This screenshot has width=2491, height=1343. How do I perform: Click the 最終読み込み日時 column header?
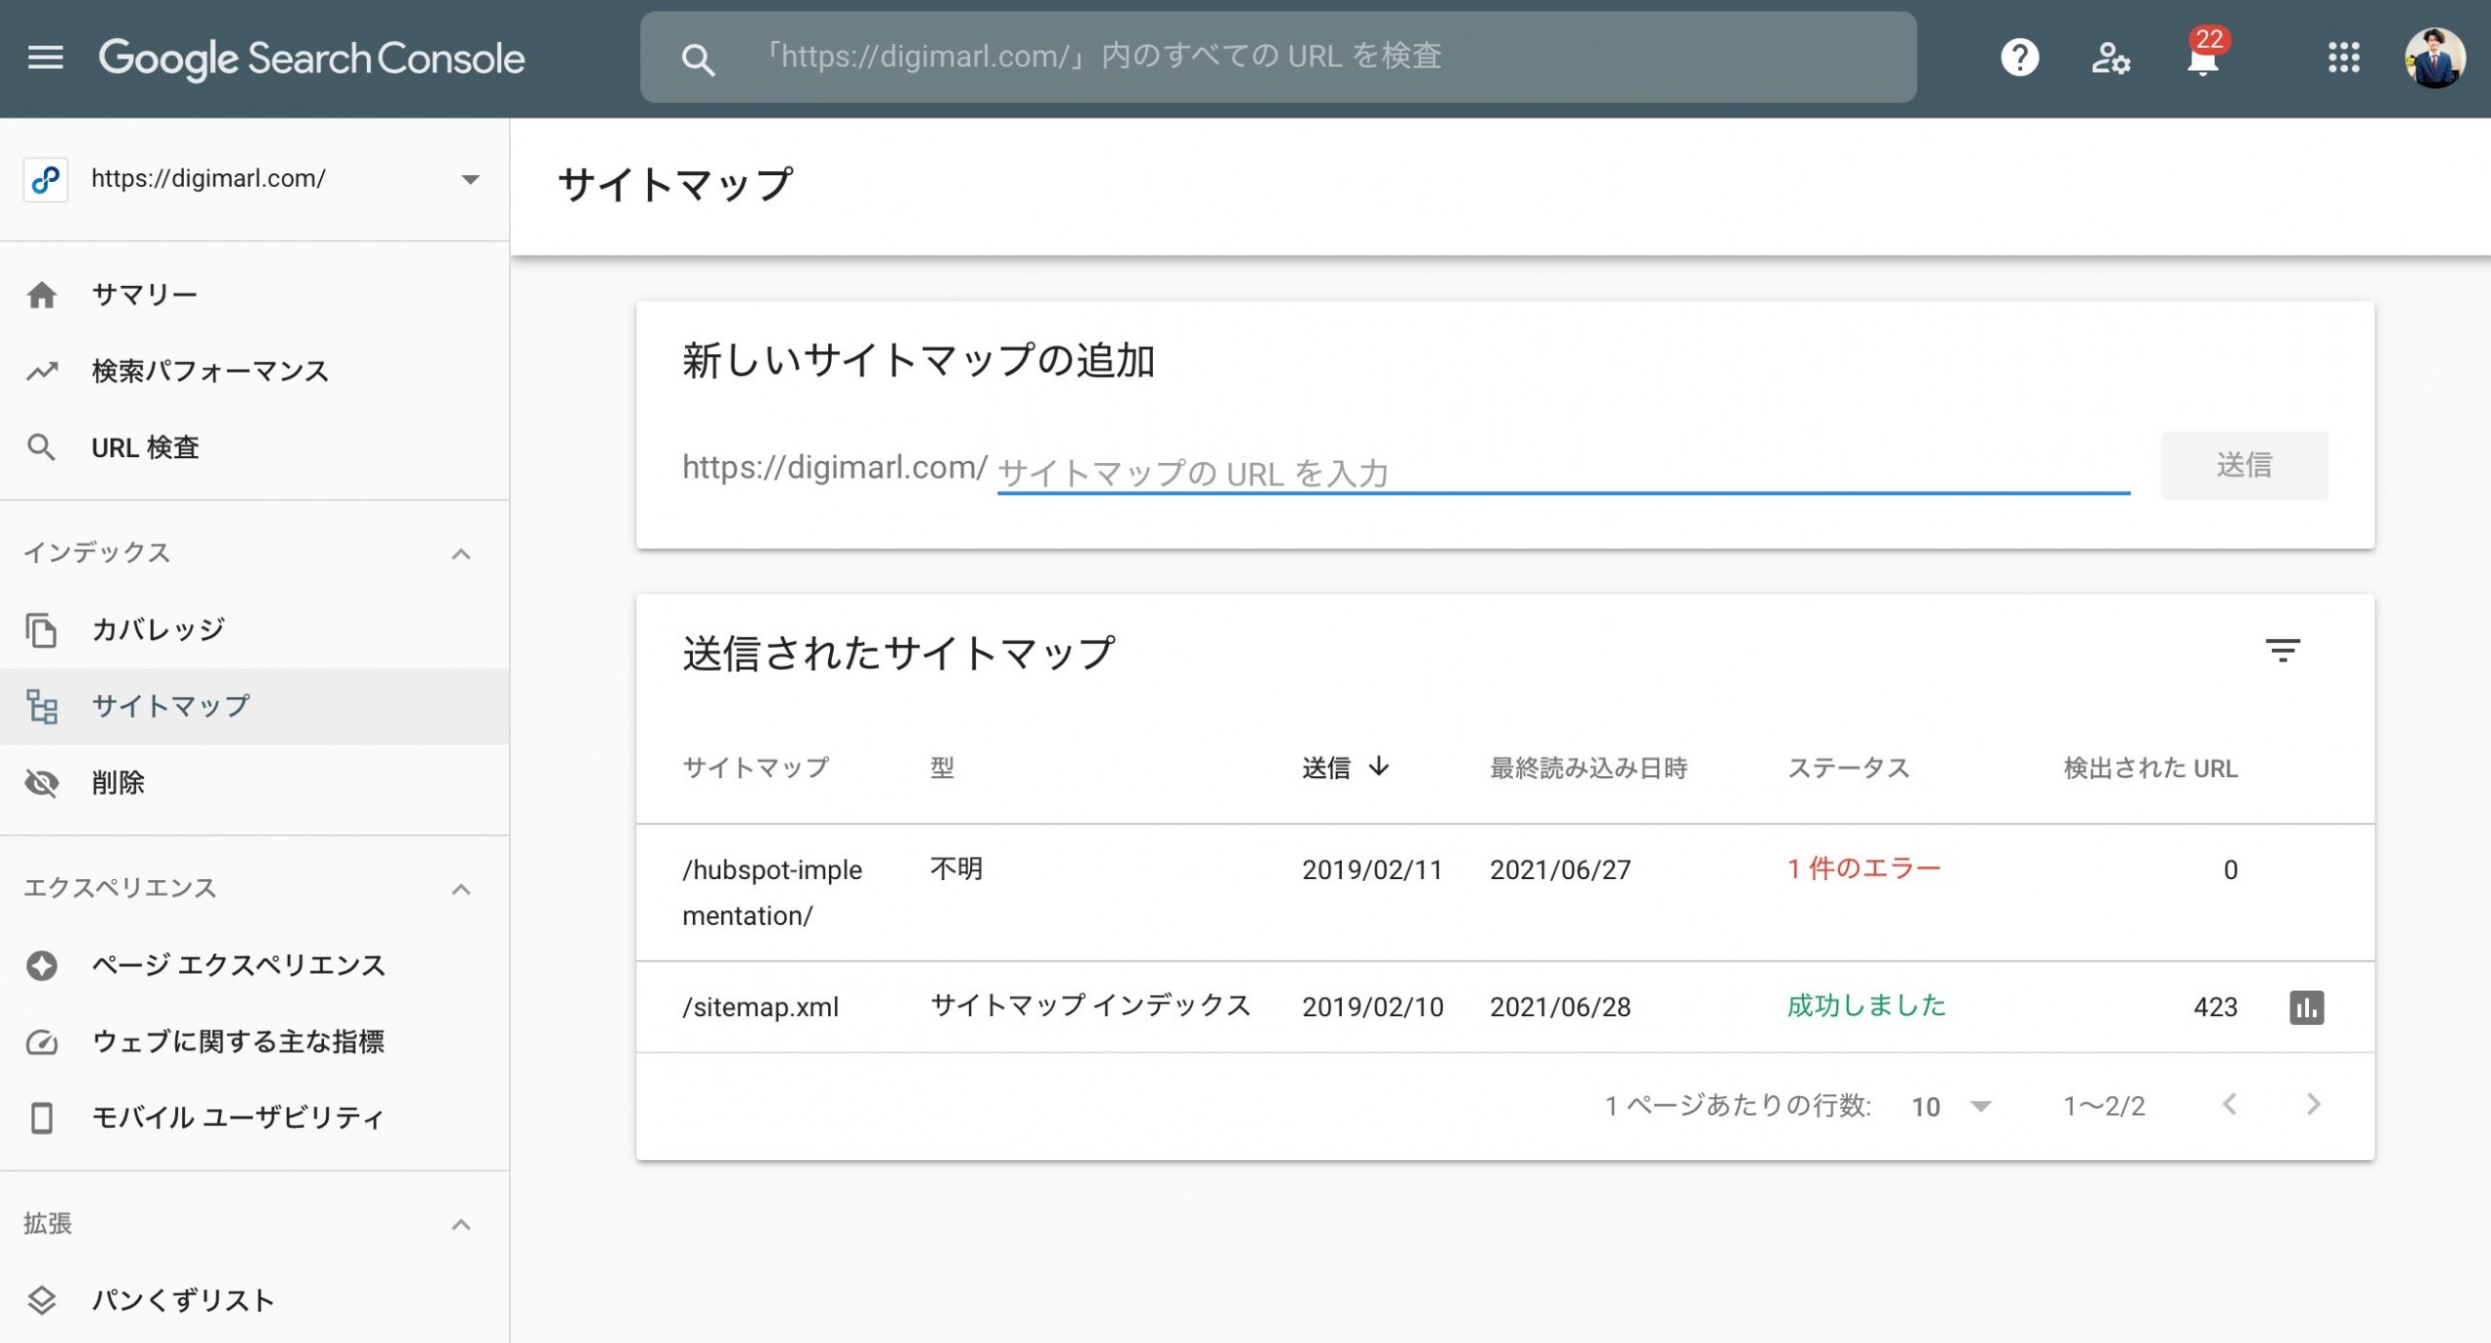(1588, 768)
